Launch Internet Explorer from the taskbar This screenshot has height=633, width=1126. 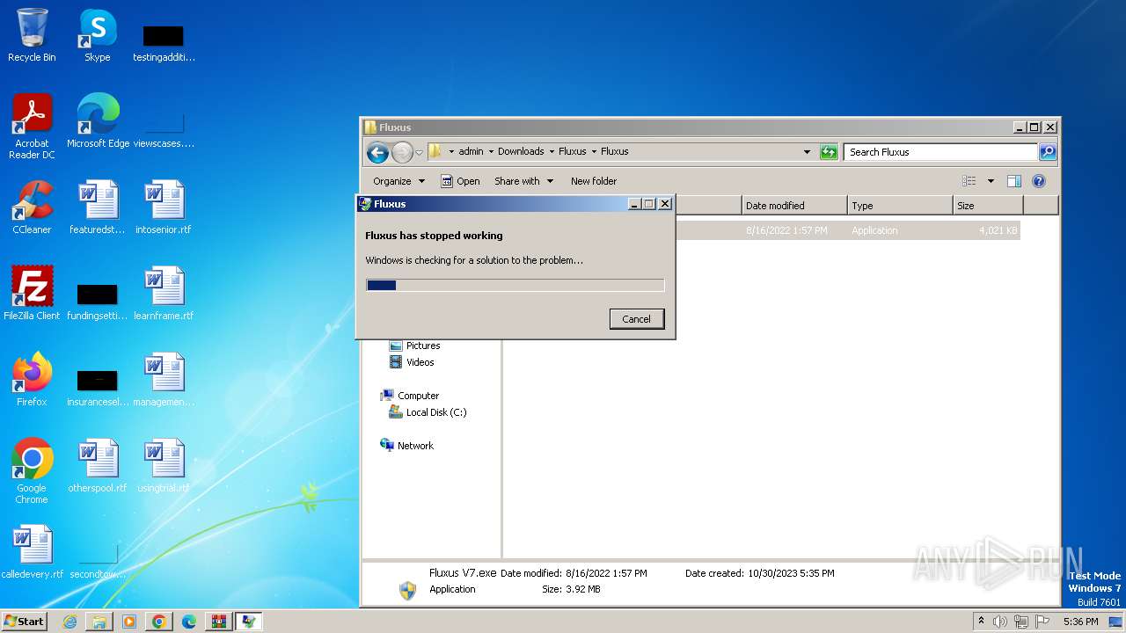(x=69, y=622)
